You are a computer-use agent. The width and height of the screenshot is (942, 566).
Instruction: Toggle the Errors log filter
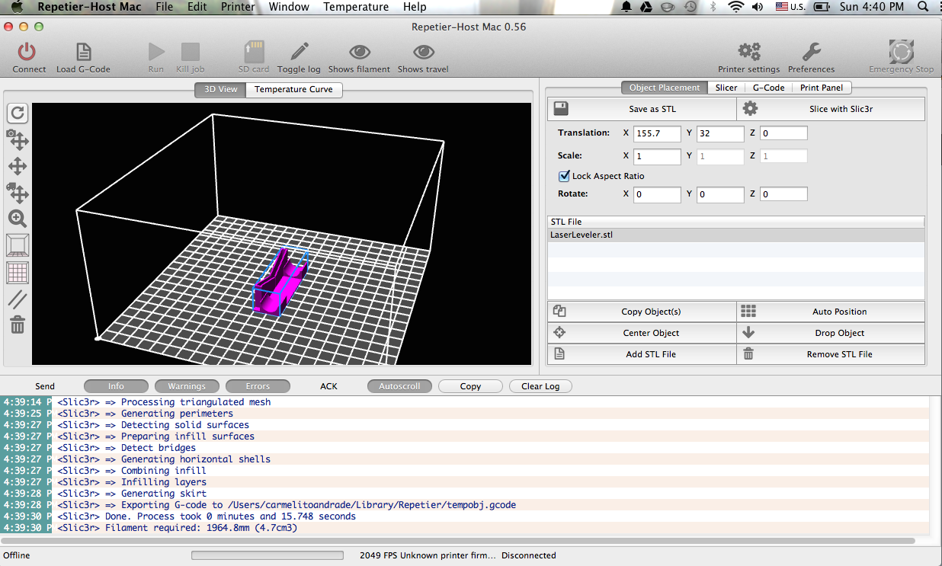click(258, 386)
